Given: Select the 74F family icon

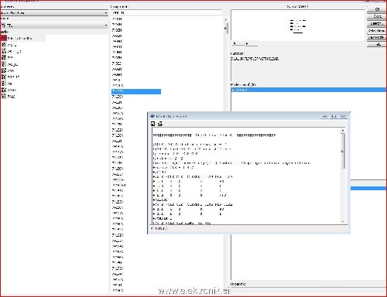Looking at the screenshot, I should coord(4,84).
